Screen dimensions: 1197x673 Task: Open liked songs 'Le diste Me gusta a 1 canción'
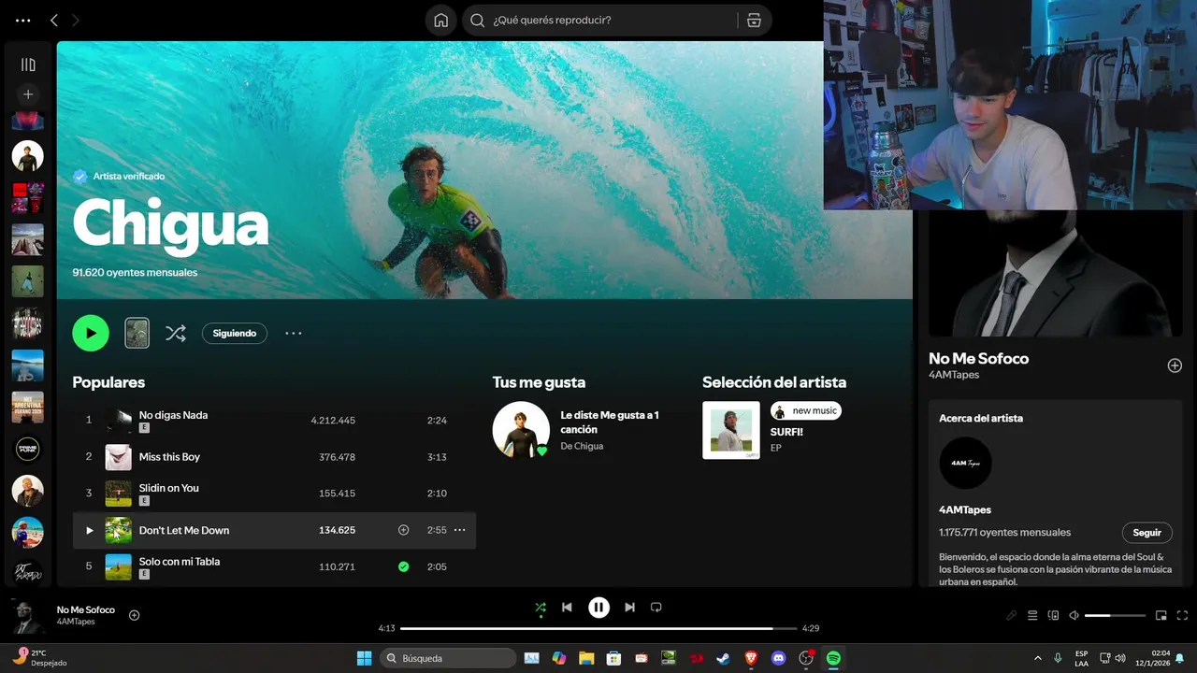click(610, 422)
